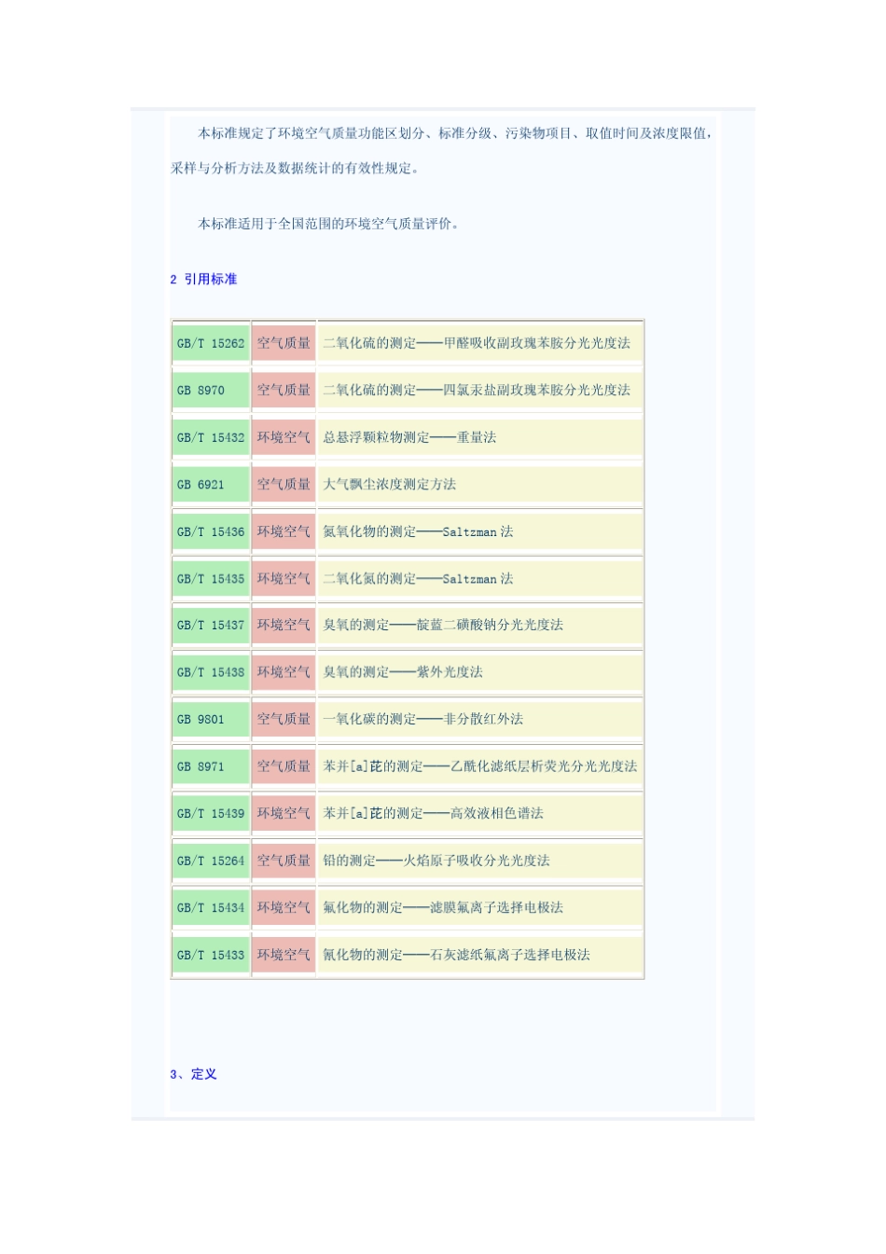Click '二氧化氮的测定——Saltzman 法'

click(418, 579)
